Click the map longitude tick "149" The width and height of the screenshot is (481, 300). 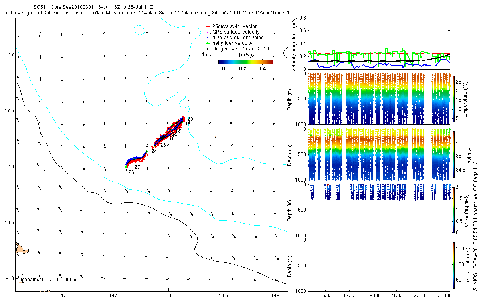click(275, 295)
